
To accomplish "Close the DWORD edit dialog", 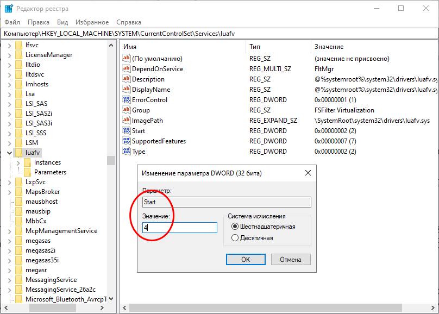I will [x=308, y=173].
